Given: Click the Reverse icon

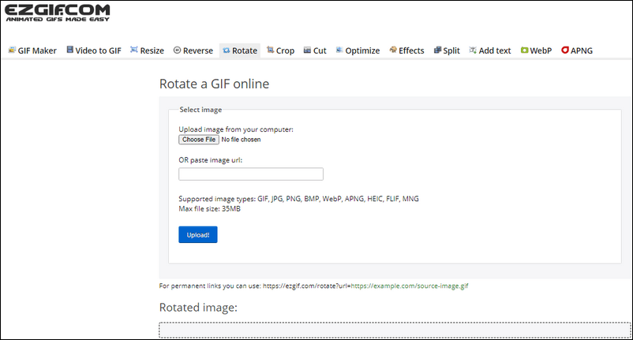Looking at the screenshot, I should click(177, 50).
